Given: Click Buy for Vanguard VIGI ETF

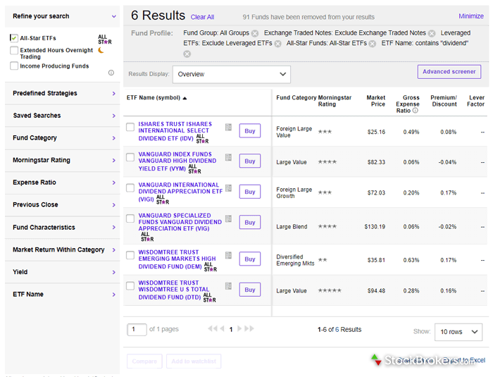Looking at the screenshot, I should pos(249,192).
